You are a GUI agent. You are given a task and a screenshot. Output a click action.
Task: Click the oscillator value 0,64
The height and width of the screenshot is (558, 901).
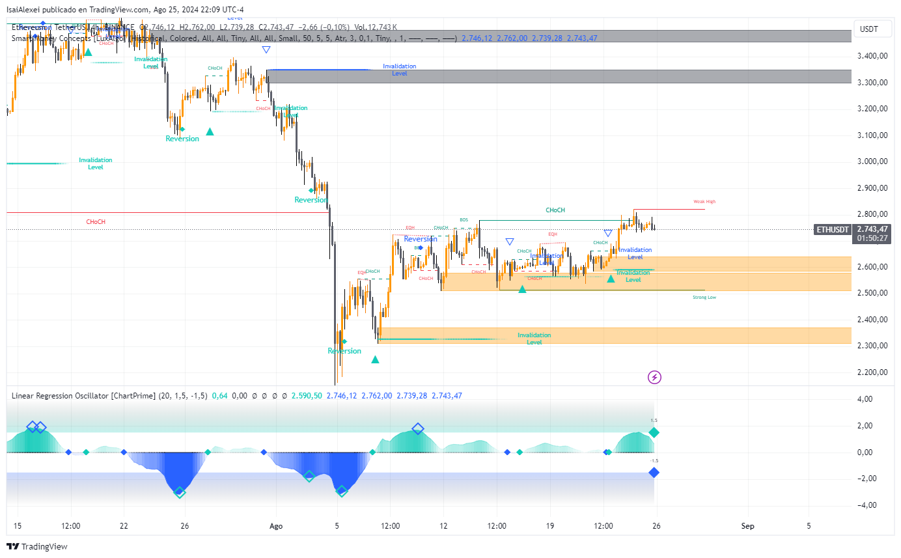(x=220, y=395)
